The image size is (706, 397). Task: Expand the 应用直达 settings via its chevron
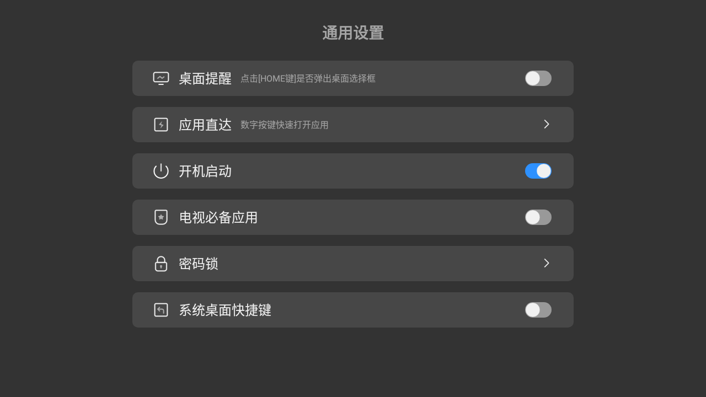546,125
